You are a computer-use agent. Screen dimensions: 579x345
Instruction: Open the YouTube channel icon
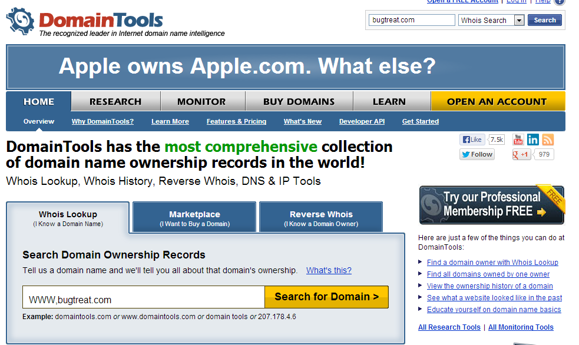[x=518, y=140]
